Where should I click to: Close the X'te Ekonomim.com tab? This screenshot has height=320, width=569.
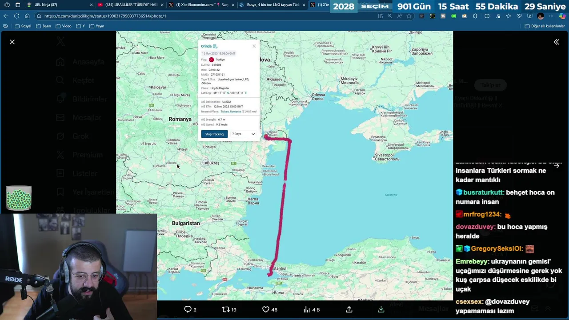(x=232, y=5)
